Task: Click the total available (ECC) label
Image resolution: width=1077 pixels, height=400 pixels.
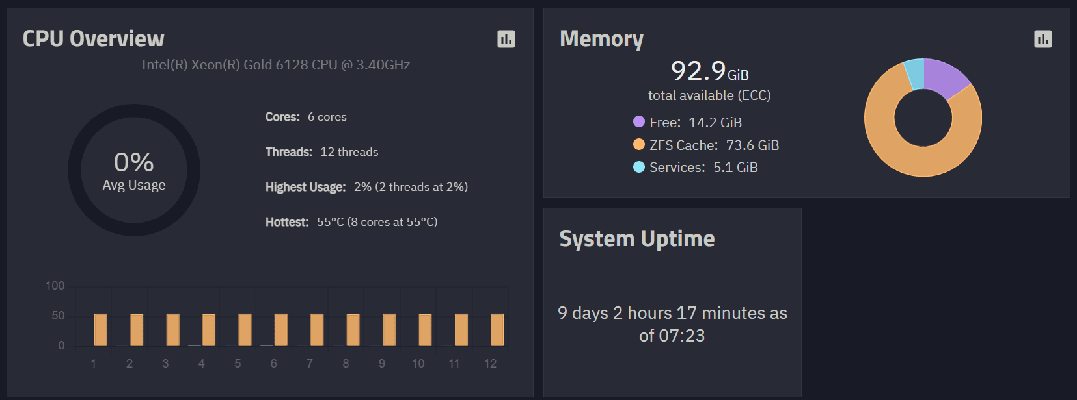Action: [709, 95]
